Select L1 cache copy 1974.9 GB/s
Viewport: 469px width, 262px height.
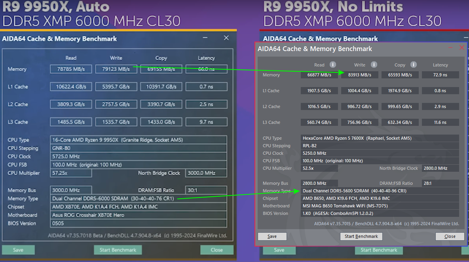tap(400, 91)
